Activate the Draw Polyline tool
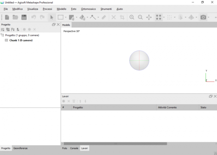Viewport: 217px width, 155px height. [93, 17]
